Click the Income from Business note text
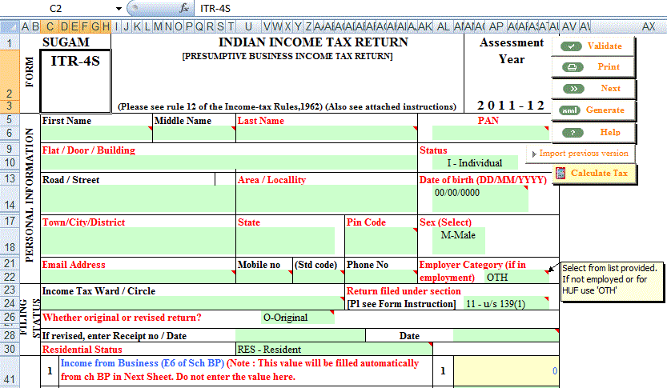 pyautogui.click(x=239, y=370)
